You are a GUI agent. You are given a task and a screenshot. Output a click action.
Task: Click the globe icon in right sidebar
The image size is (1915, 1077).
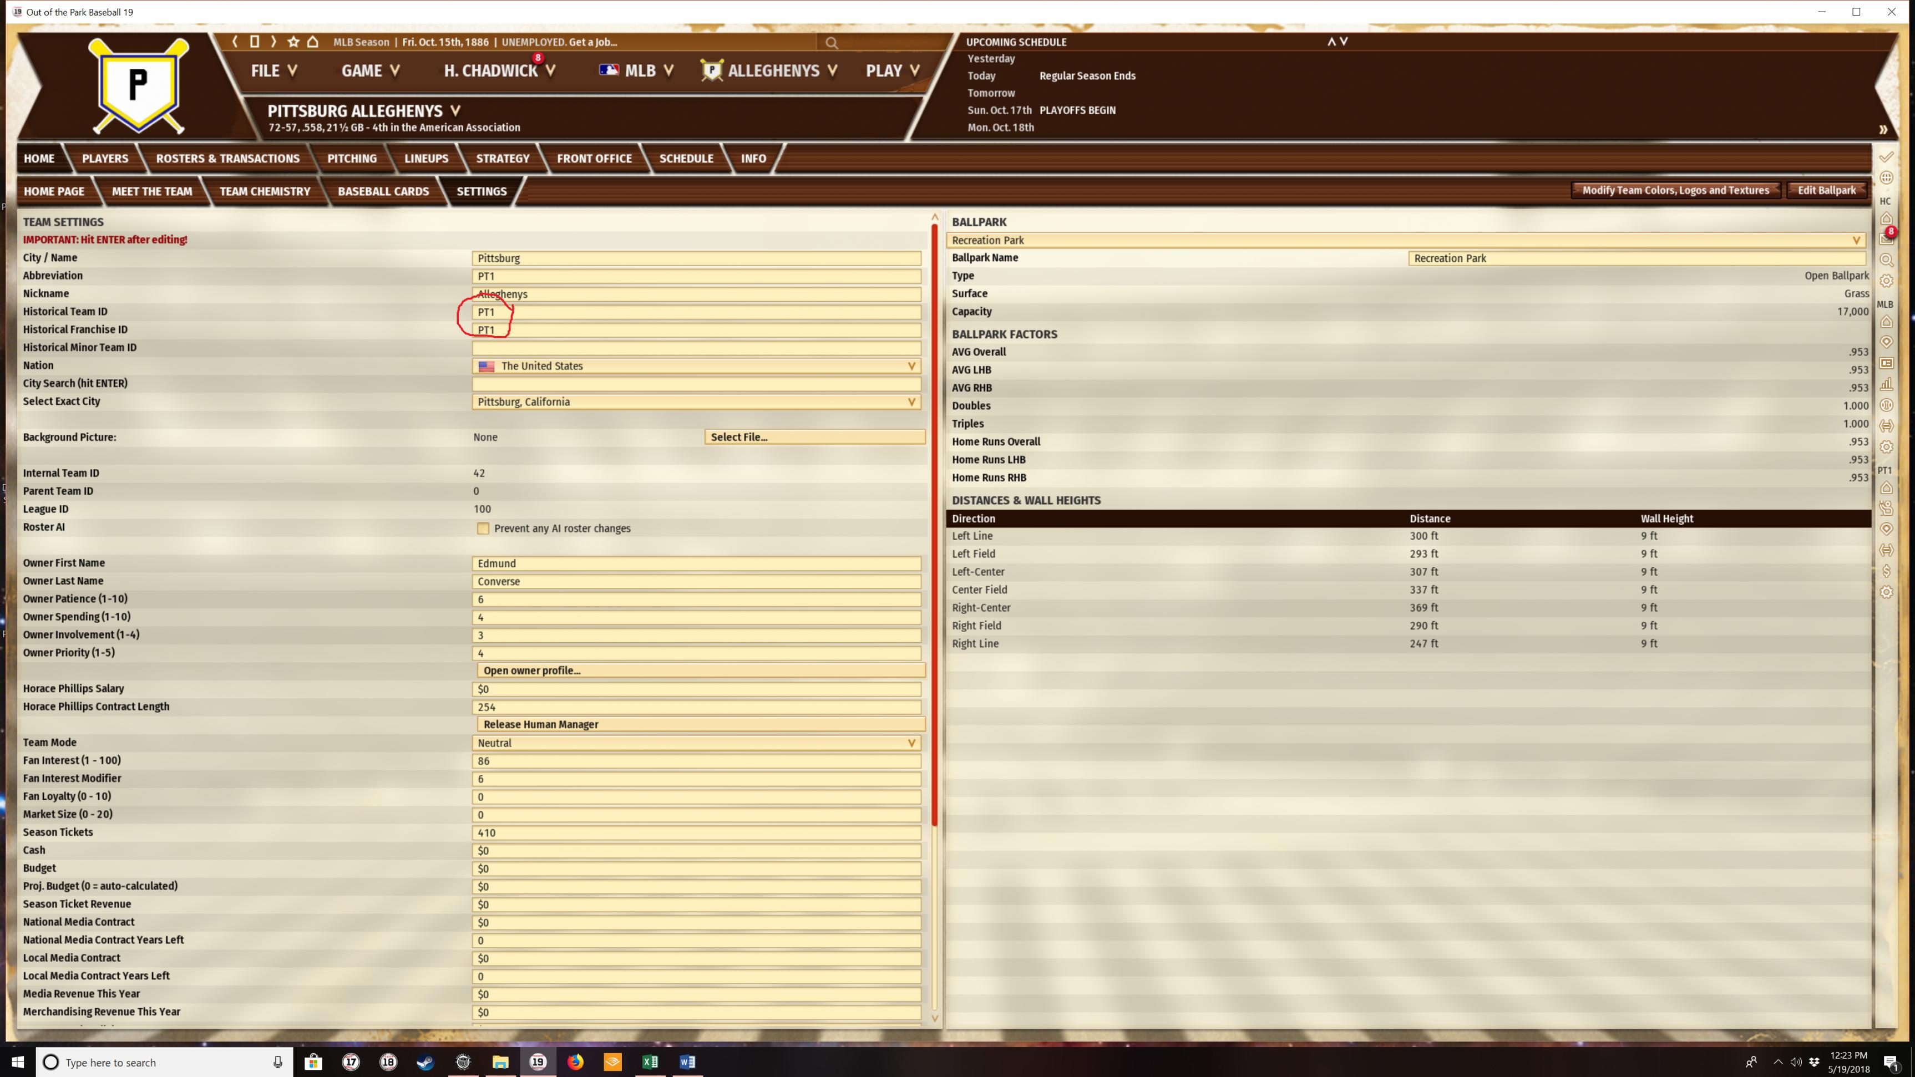[1887, 179]
